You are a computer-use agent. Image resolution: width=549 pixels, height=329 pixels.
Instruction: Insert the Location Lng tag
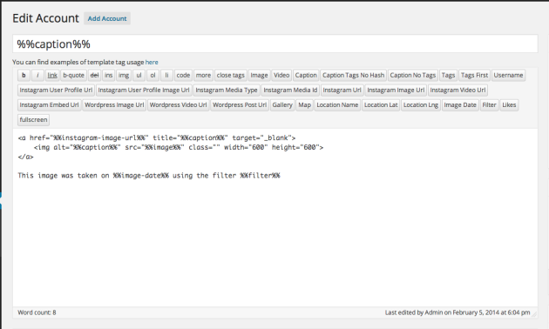click(x=421, y=105)
